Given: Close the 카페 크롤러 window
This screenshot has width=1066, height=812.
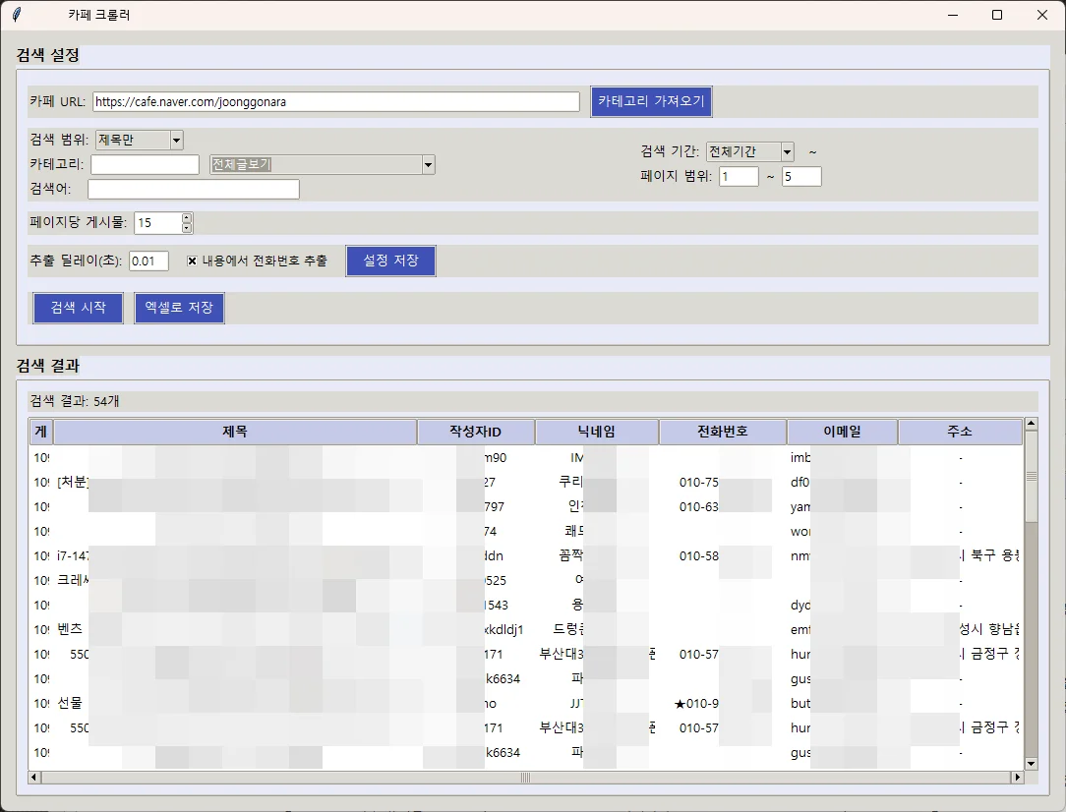Looking at the screenshot, I should (1042, 15).
